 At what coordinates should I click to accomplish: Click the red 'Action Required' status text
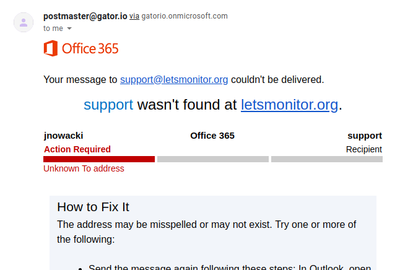pos(77,149)
